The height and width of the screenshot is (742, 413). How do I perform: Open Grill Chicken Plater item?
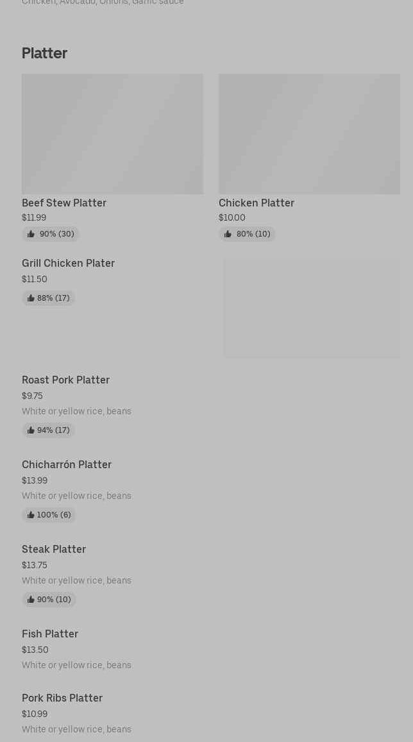point(68,264)
